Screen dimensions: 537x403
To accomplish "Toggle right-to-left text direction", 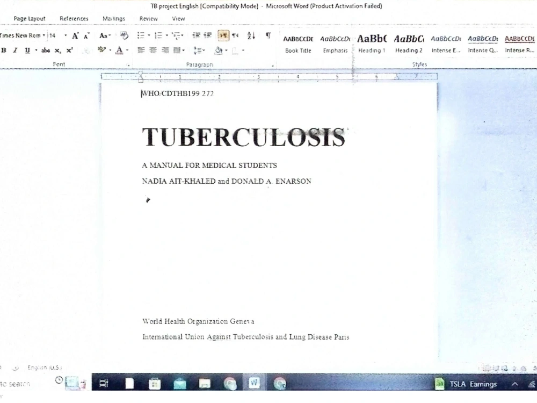I will pos(235,35).
